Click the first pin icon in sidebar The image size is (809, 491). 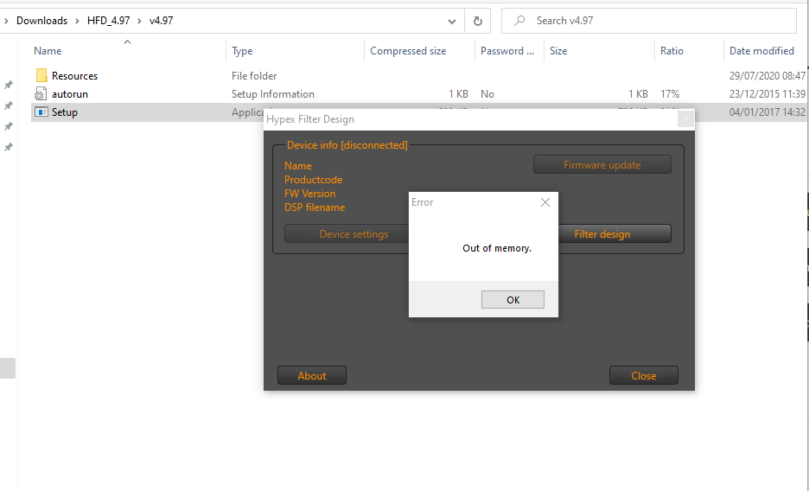(9, 85)
